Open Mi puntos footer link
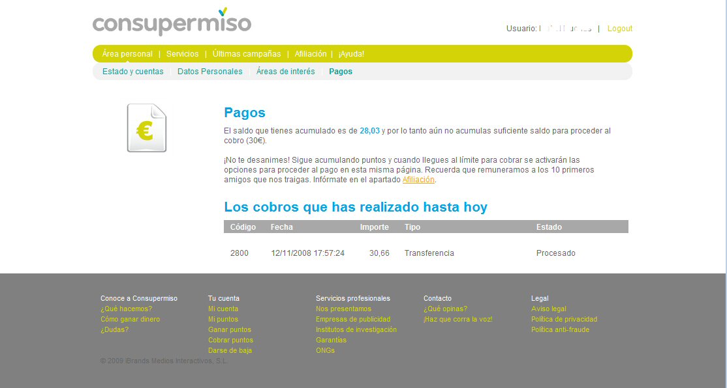The width and height of the screenshot is (727, 388). [223, 319]
